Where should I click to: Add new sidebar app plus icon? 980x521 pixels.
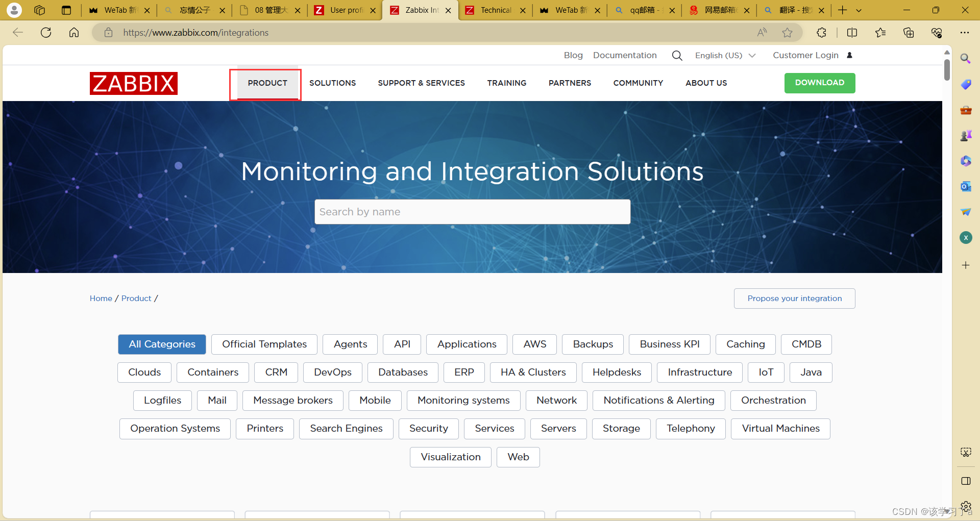[x=966, y=265]
